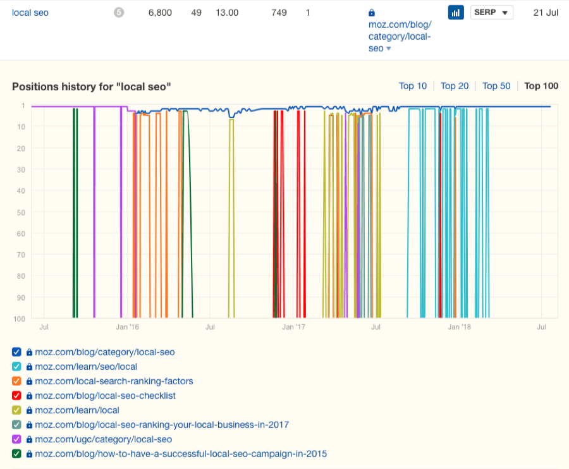
Task: Open the SERP dropdown button
Action: pos(491,13)
